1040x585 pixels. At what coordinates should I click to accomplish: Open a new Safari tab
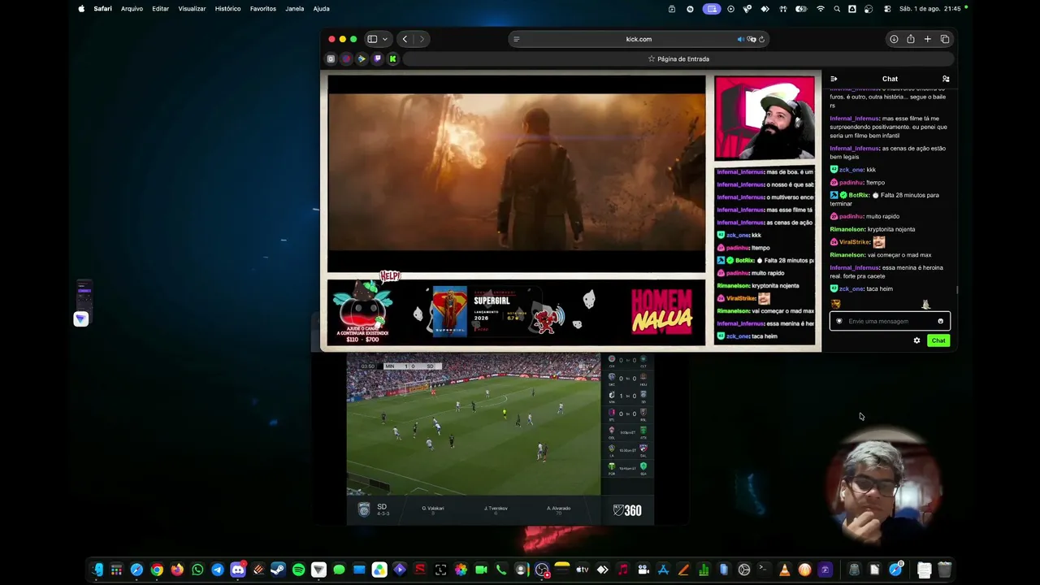click(x=928, y=39)
